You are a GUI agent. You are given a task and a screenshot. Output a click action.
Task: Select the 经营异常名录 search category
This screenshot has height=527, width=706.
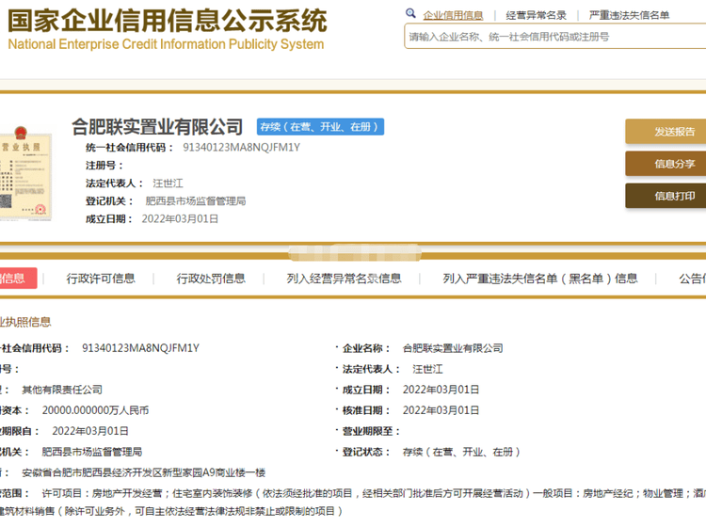[536, 15]
